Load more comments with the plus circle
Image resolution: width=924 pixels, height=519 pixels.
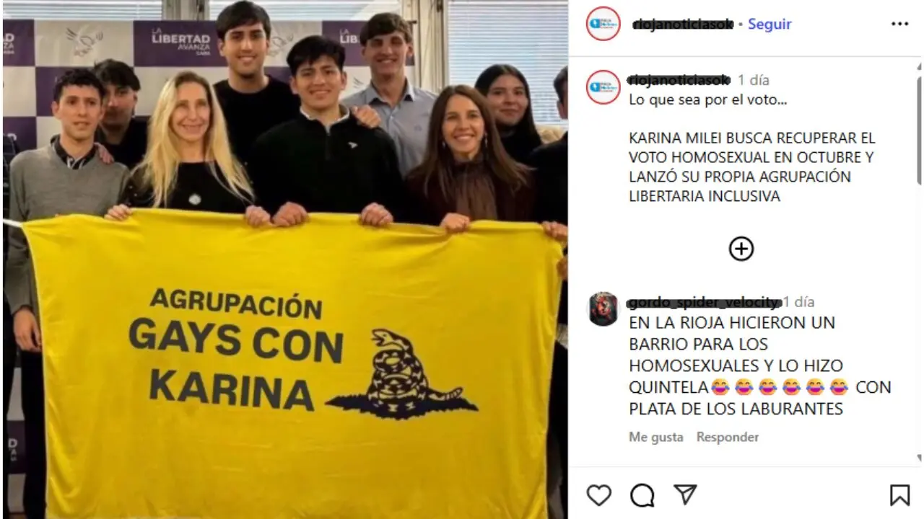click(x=741, y=249)
